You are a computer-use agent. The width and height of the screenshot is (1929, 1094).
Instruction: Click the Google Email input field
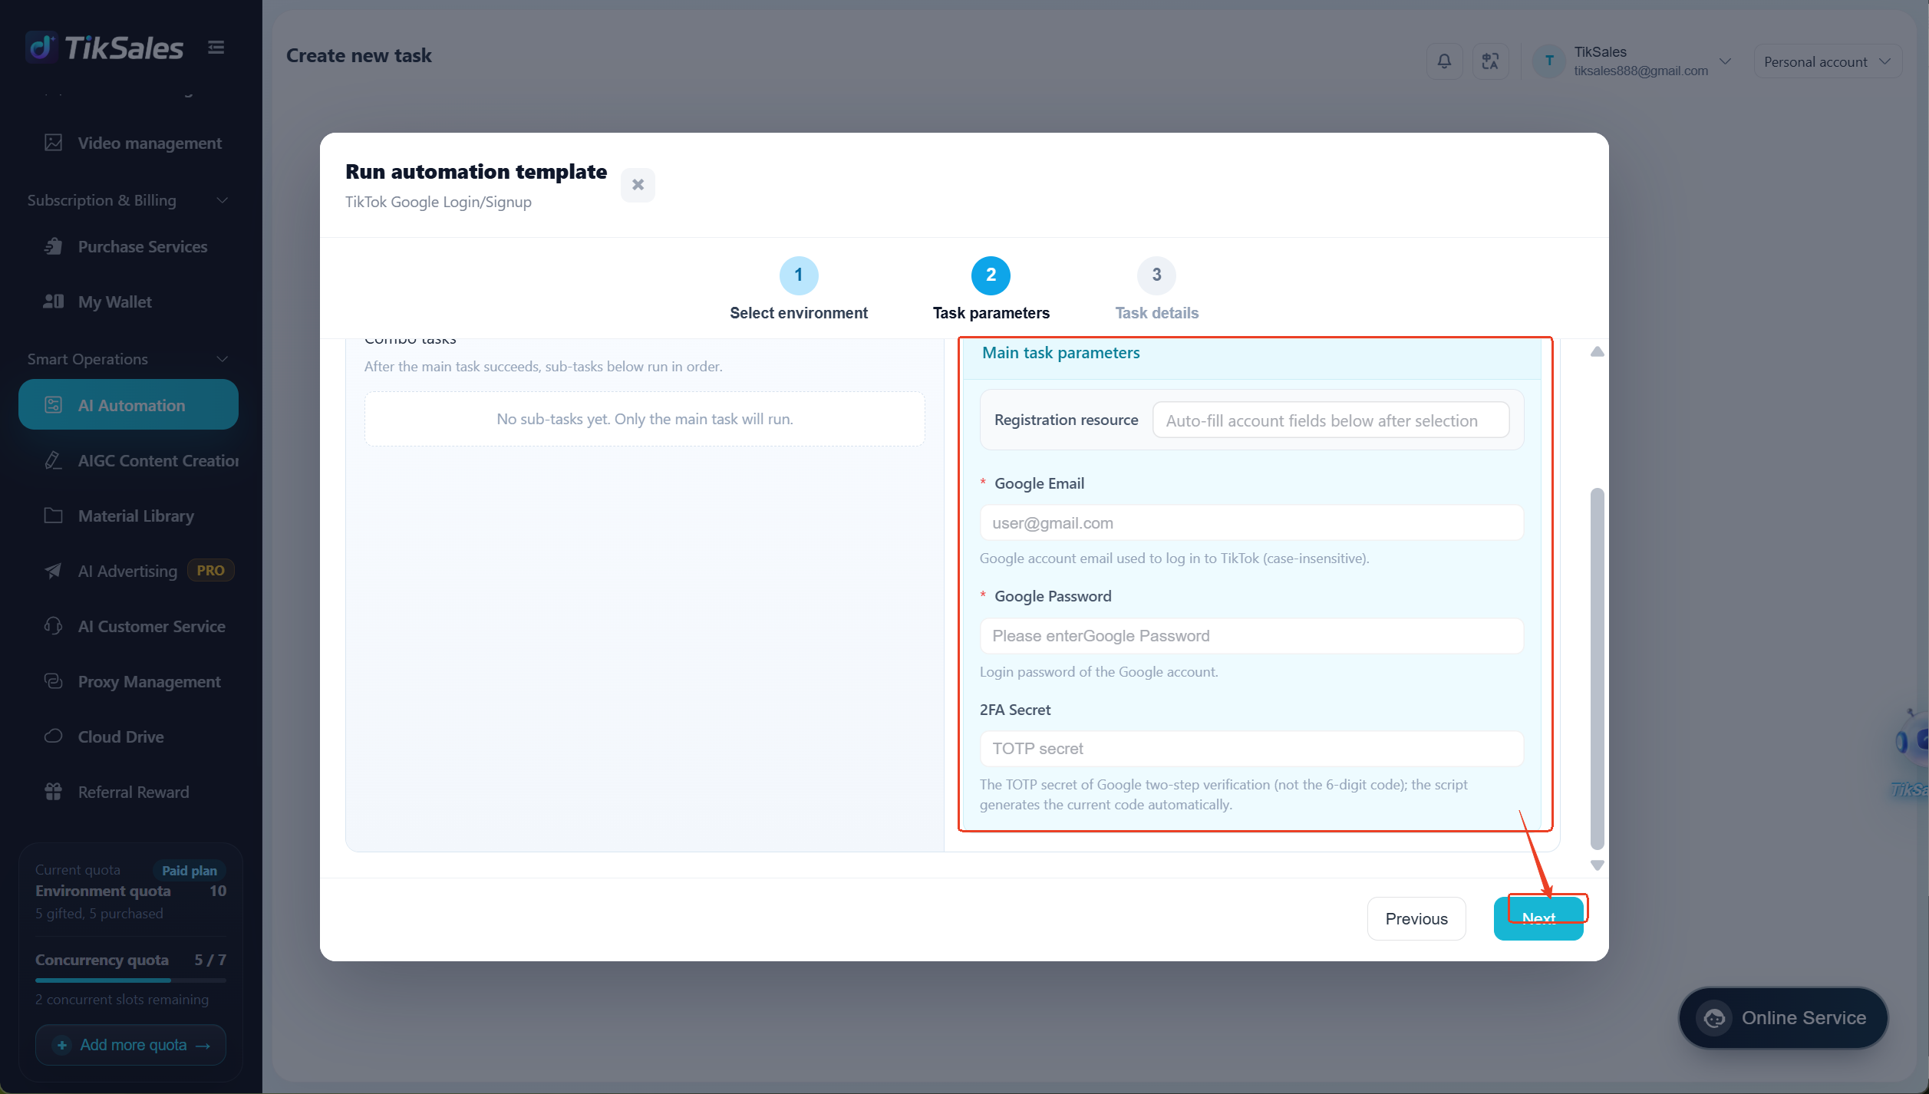pos(1251,523)
